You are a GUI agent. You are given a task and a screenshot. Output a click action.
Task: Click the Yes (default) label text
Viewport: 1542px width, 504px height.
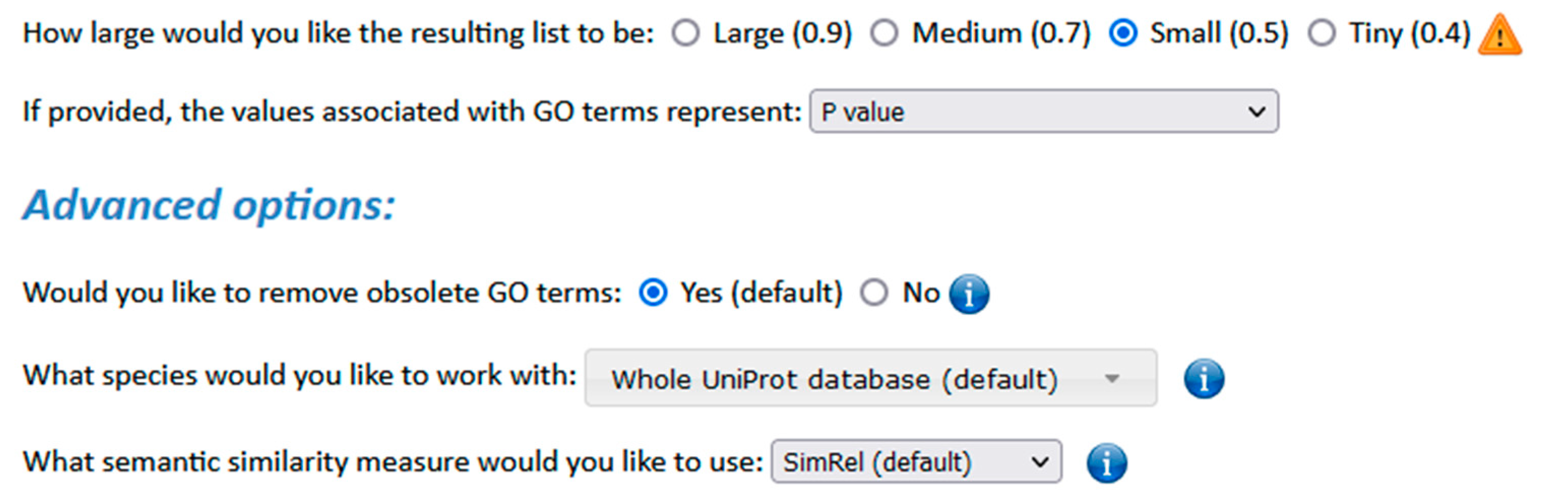[762, 293]
